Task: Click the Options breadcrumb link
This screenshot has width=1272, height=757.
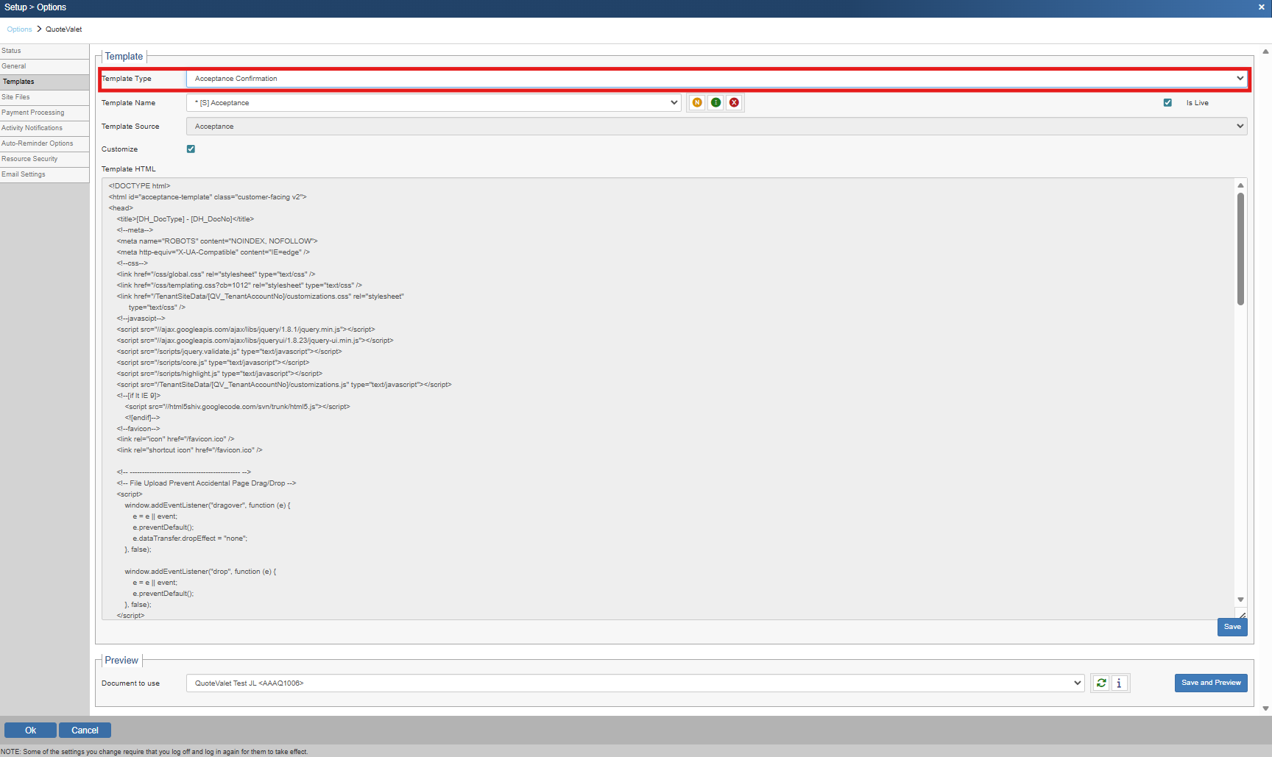Action: click(x=19, y=29)
